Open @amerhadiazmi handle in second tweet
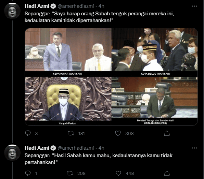The image size is (204, 179). [x=76, y=148]
